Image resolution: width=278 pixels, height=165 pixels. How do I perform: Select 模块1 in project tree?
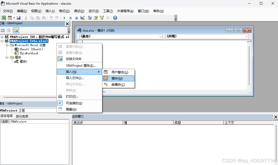point(23,62)
